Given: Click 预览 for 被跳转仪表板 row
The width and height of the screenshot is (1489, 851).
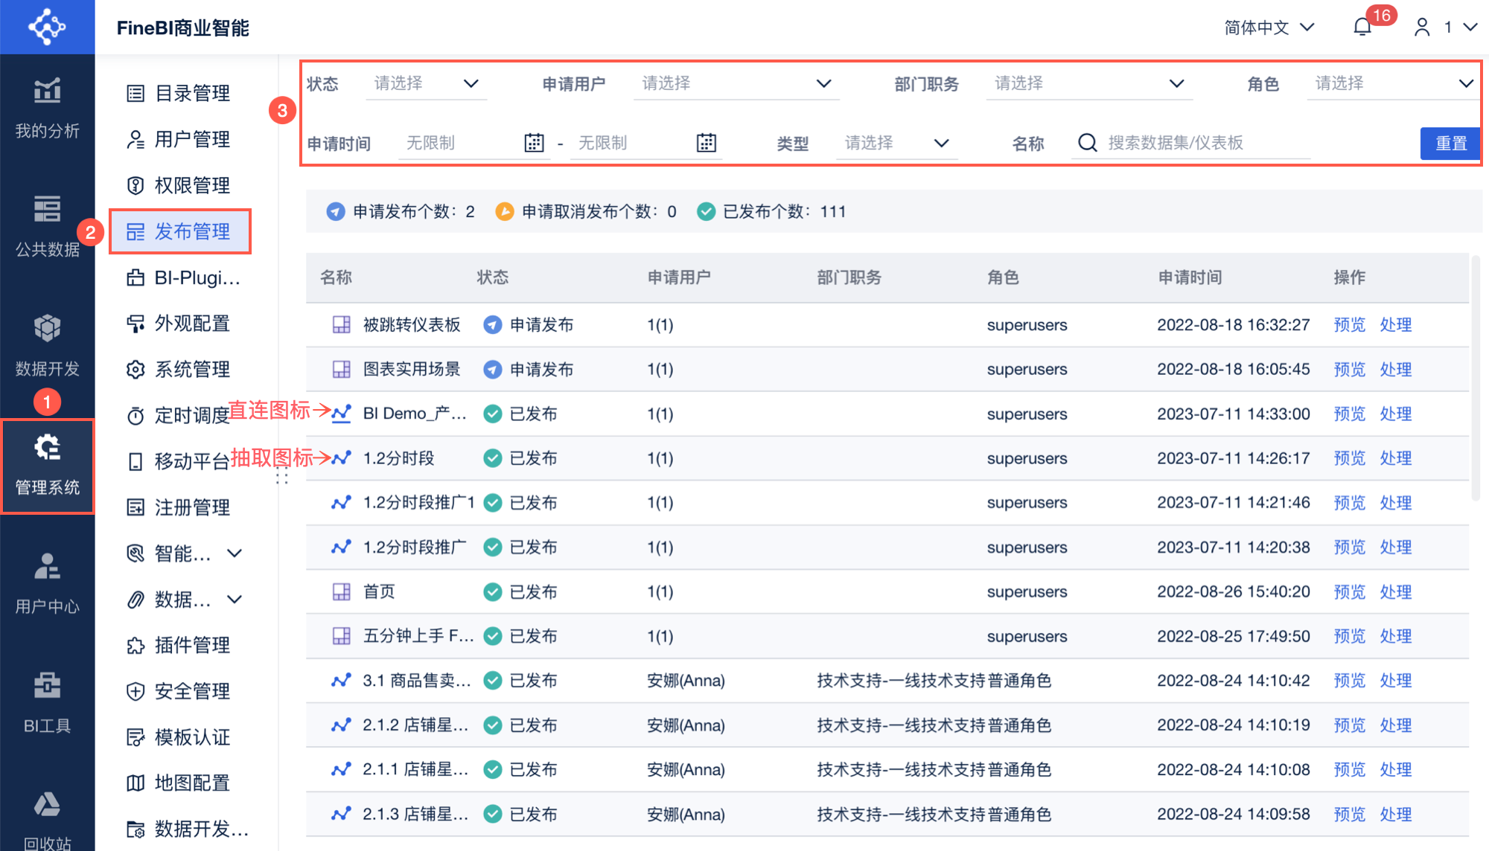Looking at the screenshot, I should click(1348, 325).
